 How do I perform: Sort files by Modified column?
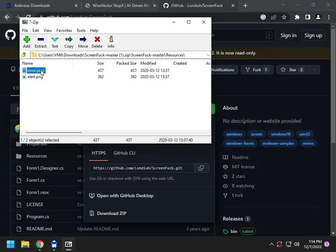click(155, 63)
